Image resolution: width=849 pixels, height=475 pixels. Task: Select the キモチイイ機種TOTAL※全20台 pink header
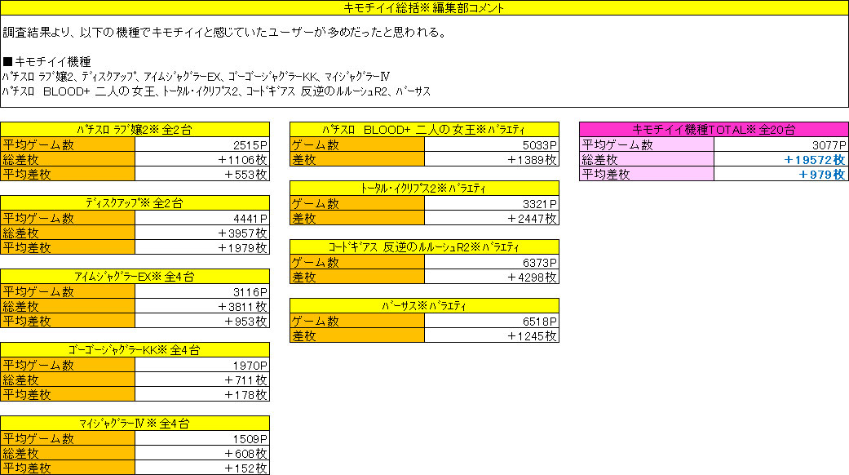pos(714,130)
